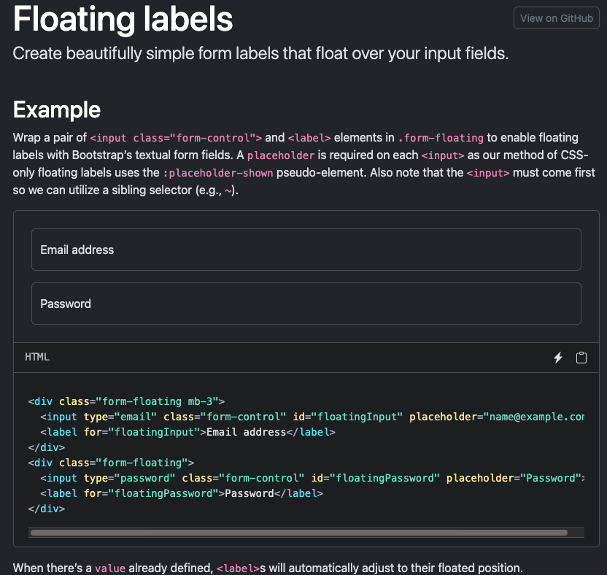Click the .form-floating inline code text
The width and height of the screenshot is (607, 575).
pyautogui.click(x=441, y=138)
